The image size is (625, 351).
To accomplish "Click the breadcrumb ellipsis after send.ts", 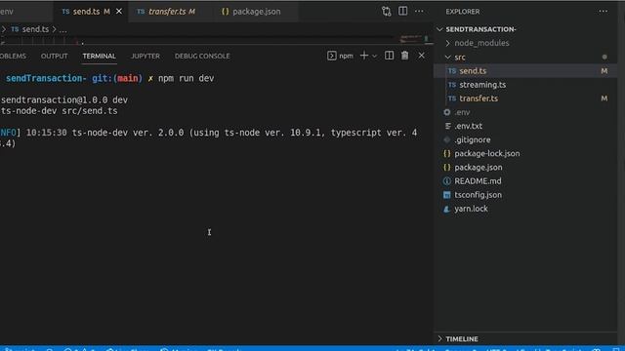I will coord(62,30).
